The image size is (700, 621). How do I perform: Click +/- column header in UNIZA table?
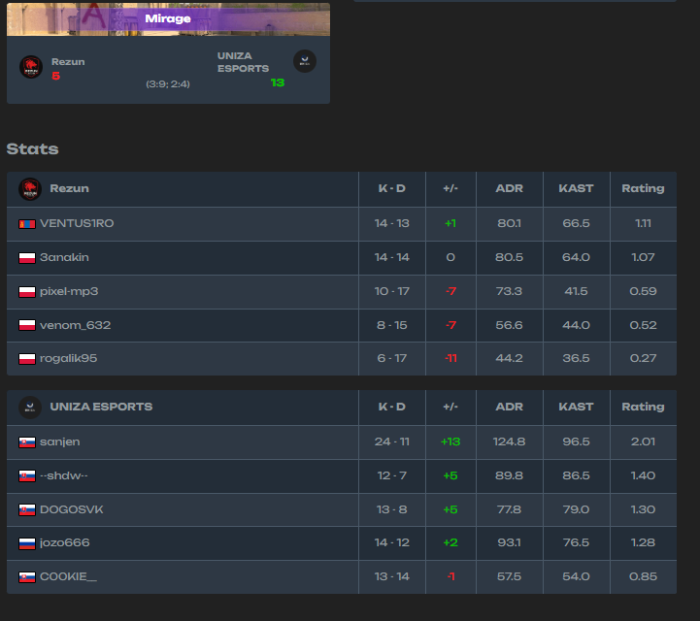click(x=450, y=407)
